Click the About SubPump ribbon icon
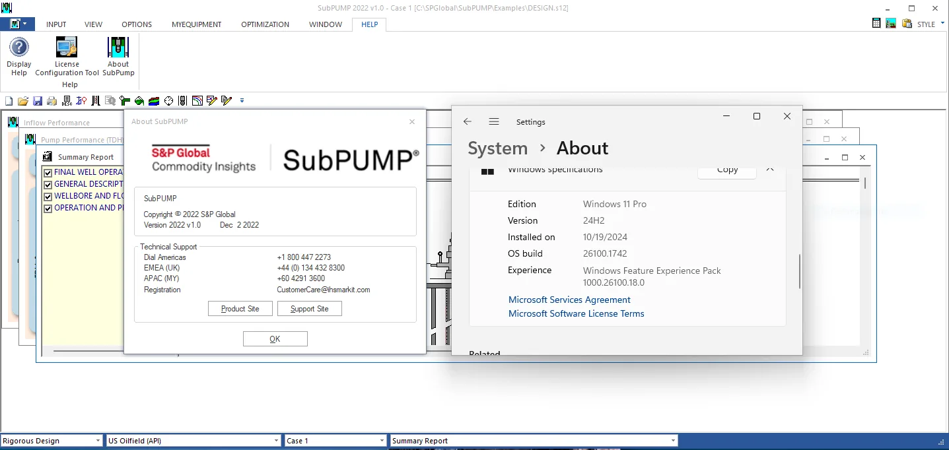This screenshot has height=450, width=949. 118,48
